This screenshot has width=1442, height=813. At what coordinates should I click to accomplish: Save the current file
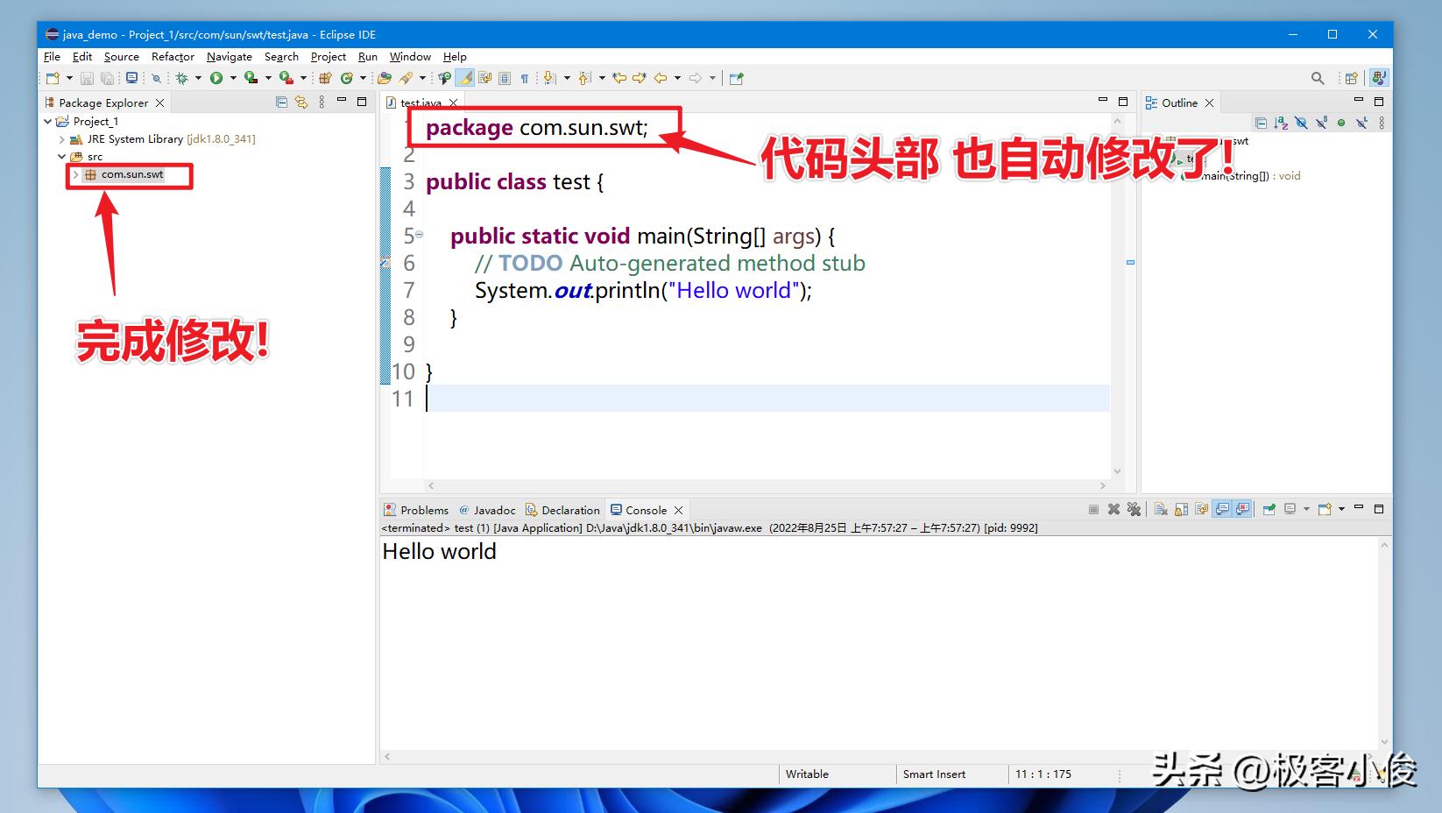(x=88, y=78)
